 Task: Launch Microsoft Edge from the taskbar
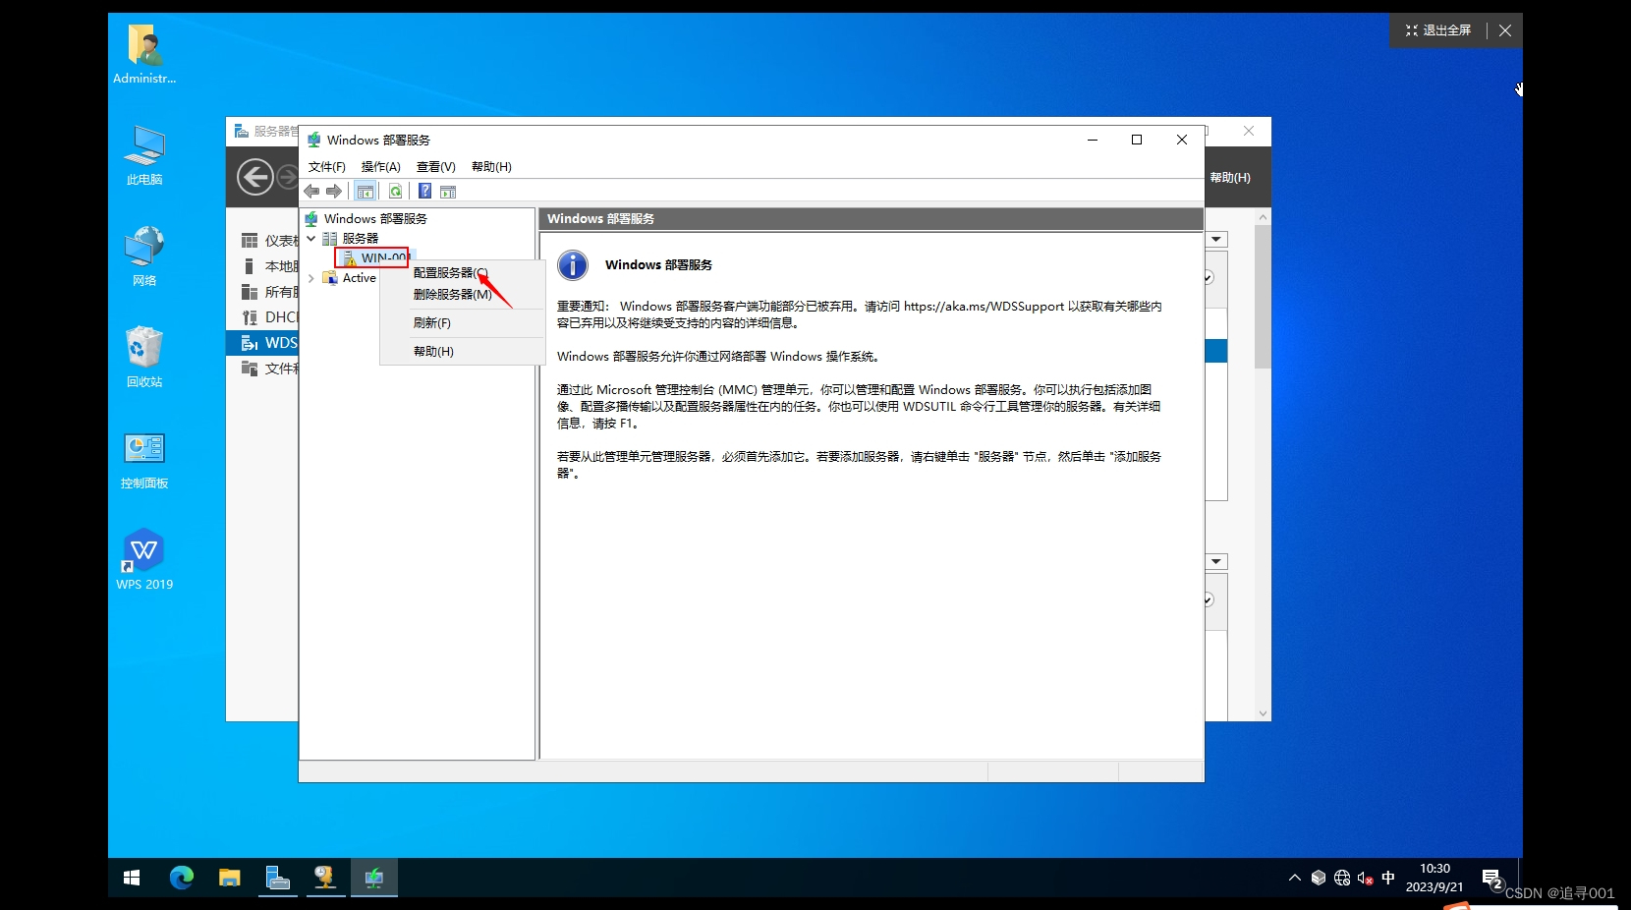(182, 878)
